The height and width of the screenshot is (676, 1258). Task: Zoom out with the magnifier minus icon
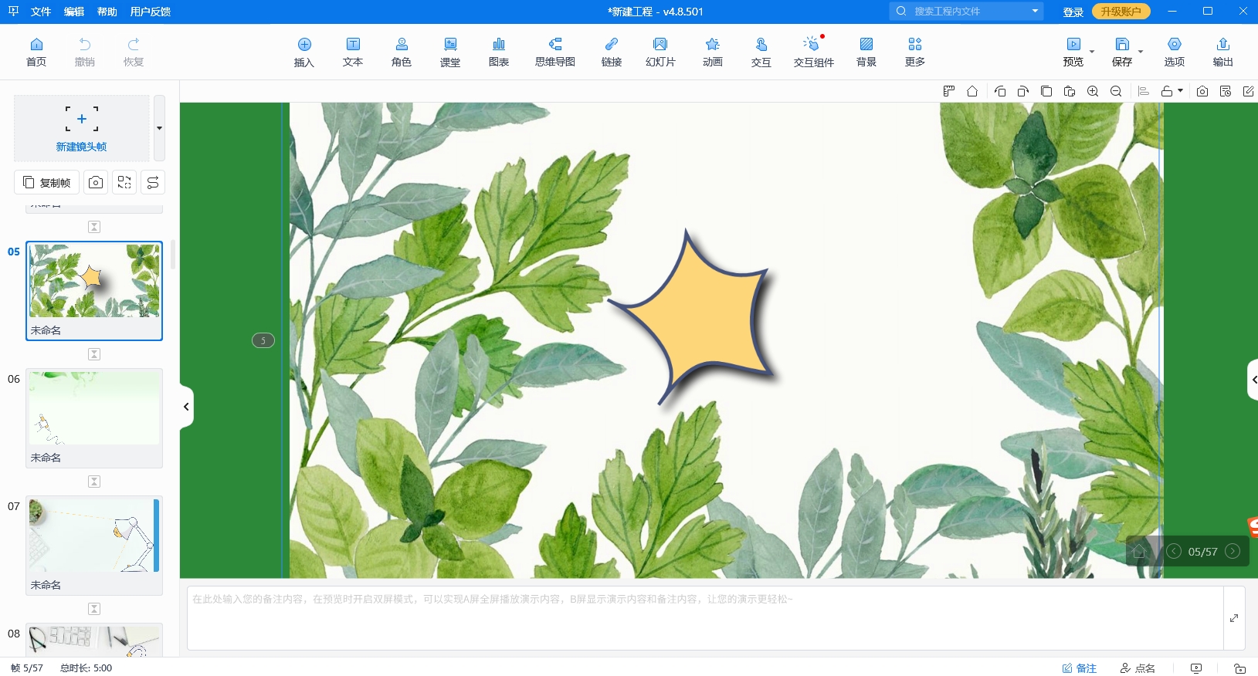[x=1116, y=91]
